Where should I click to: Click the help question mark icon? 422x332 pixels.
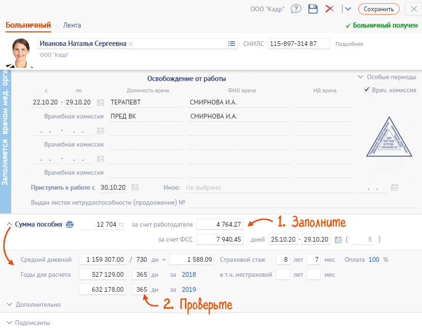[x=296, y=9]
